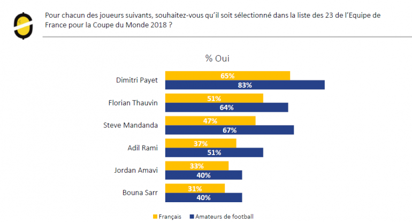Viewport: 412px width, 222px height.
Task: Select the Dimitri Payet label
Action: click(x=137, y=80)
